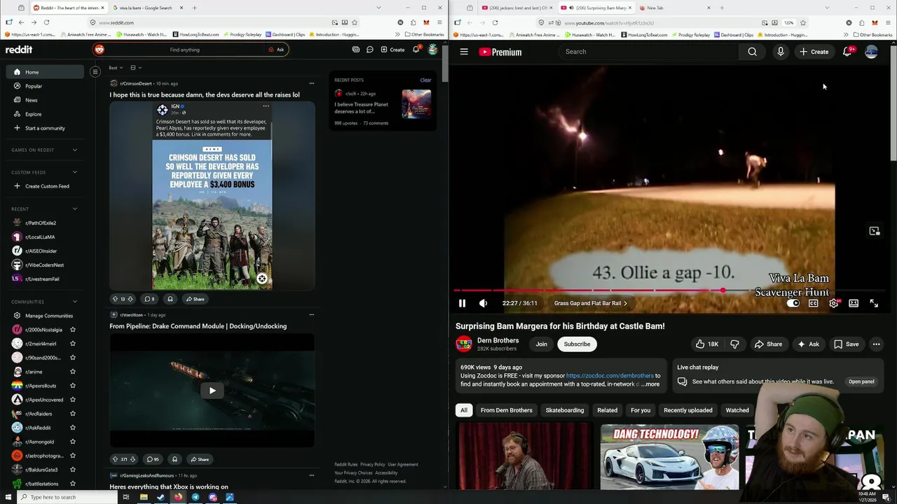Start YouTube voice search with microphone
The image size is (897, 504).
coord(780,52)
